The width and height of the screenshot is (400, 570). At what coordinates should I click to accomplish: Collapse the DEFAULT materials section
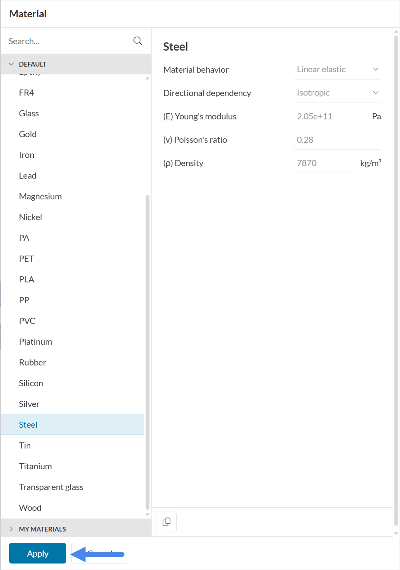pos(12,64)
